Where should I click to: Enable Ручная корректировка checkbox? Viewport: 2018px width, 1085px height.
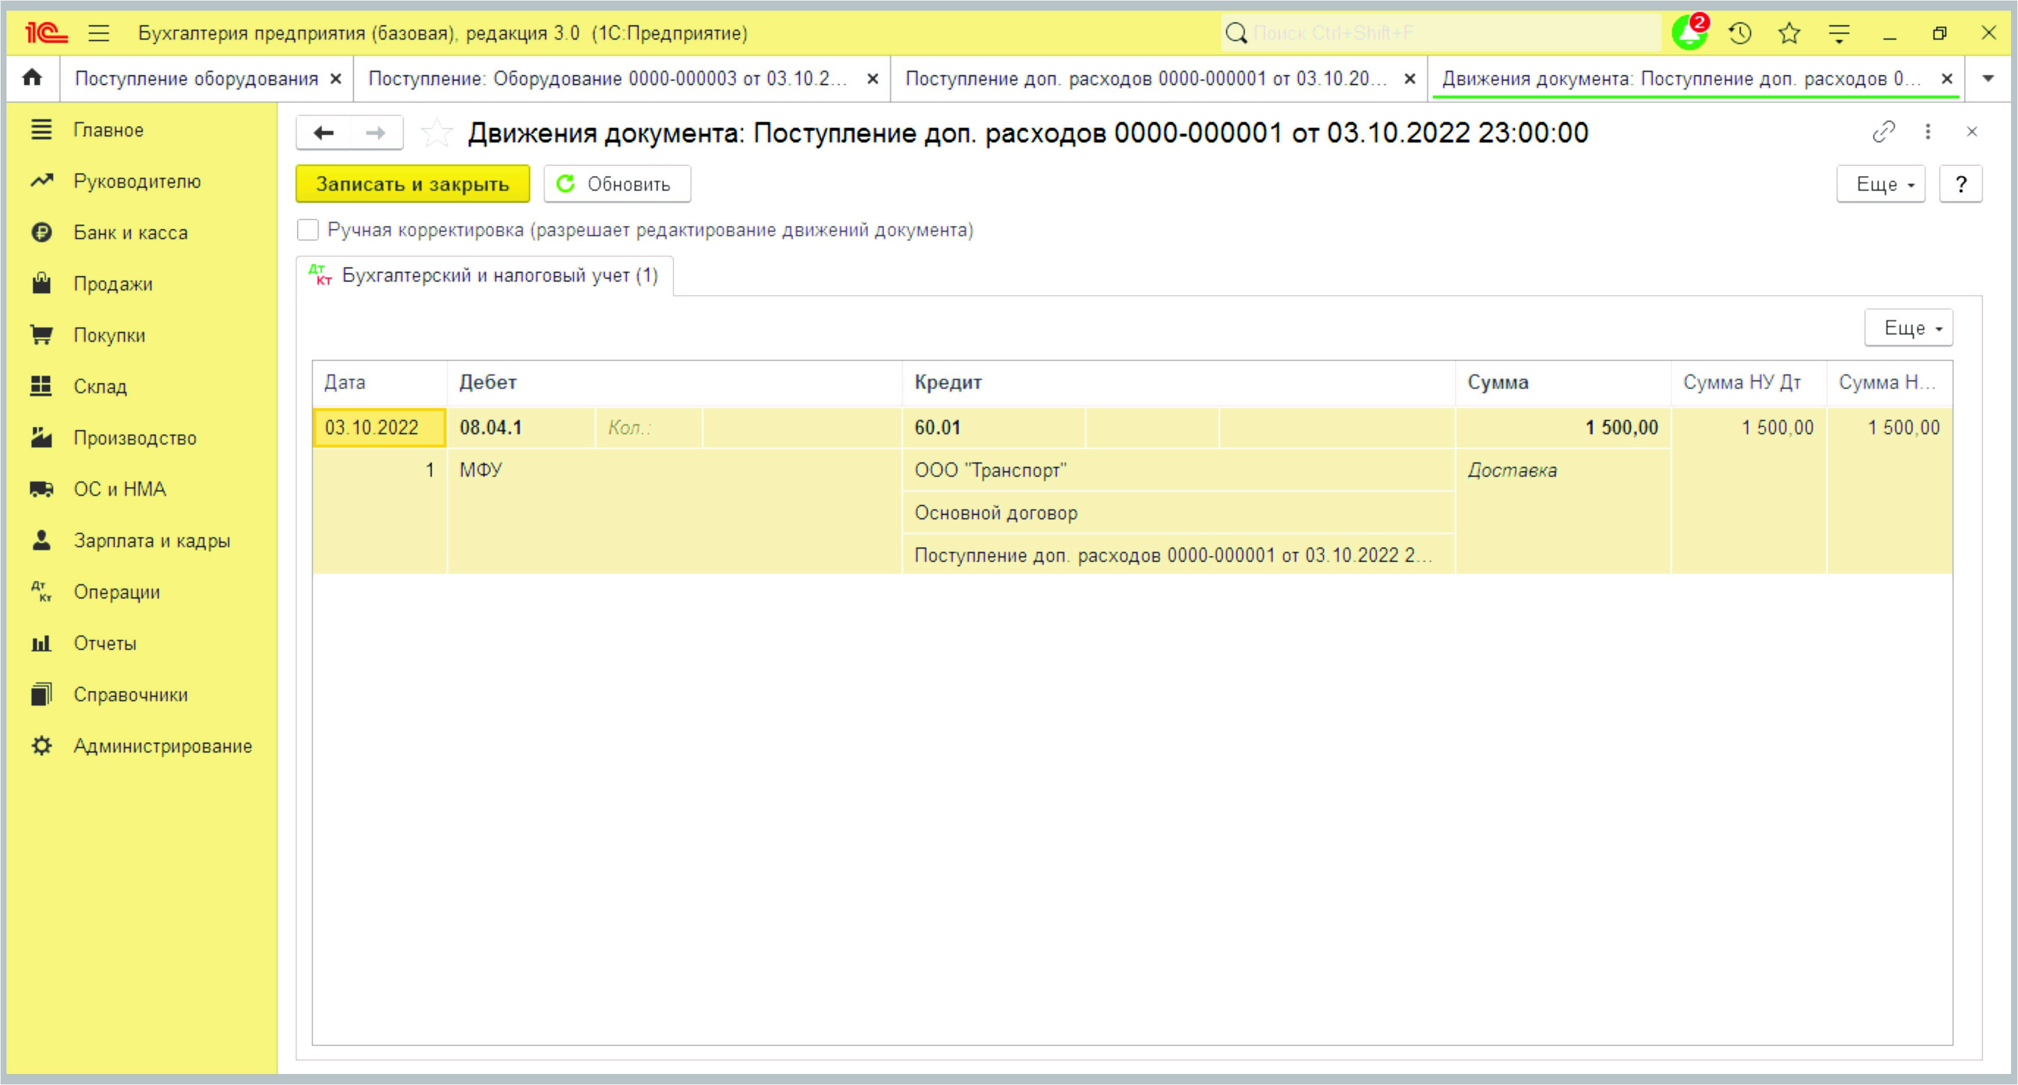point(308,229)
